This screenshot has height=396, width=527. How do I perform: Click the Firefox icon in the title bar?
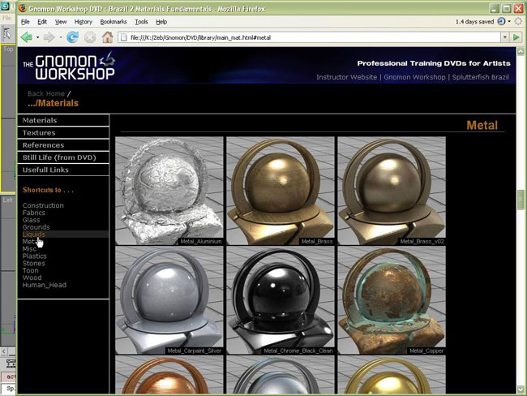23,8
